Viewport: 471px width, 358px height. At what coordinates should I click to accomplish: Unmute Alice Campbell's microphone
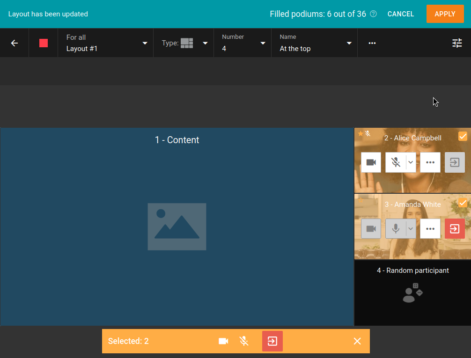pyautogui.click(x=396, y=162)
